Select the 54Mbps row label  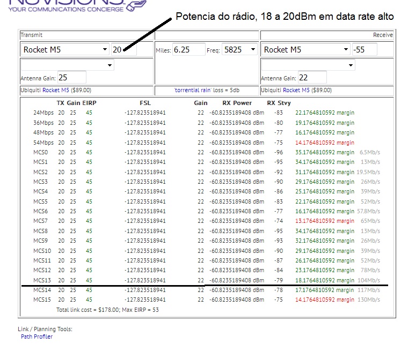tap(43, 143)
